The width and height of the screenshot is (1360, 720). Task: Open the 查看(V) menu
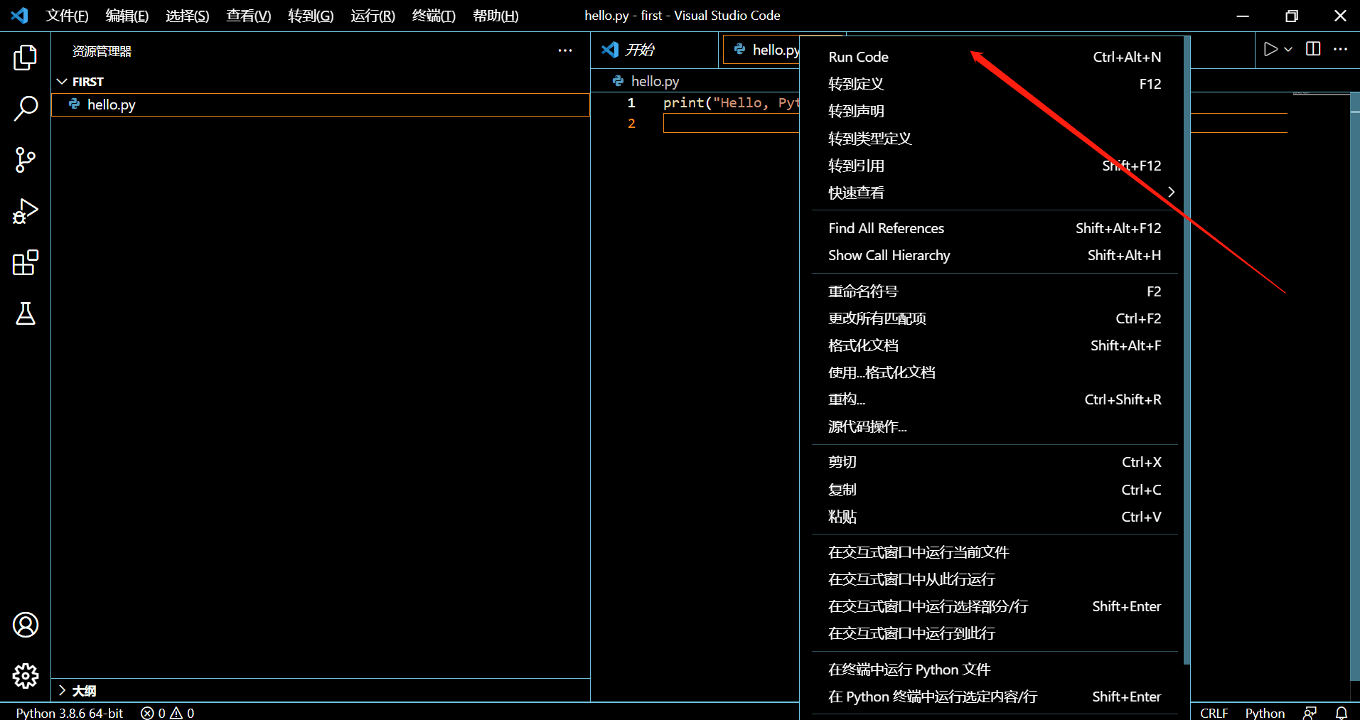tap(249, 16)
